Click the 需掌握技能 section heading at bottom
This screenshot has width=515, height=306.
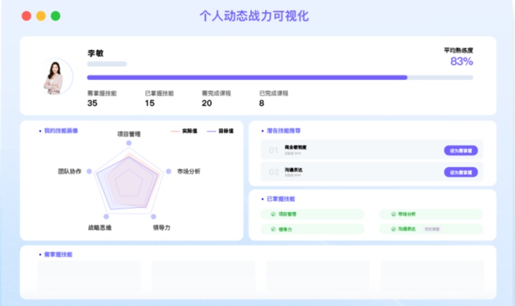[x=58, y=254]
